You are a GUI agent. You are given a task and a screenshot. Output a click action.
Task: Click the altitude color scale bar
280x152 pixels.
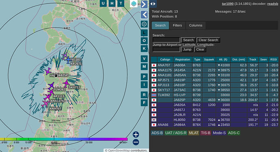point(64,139)
